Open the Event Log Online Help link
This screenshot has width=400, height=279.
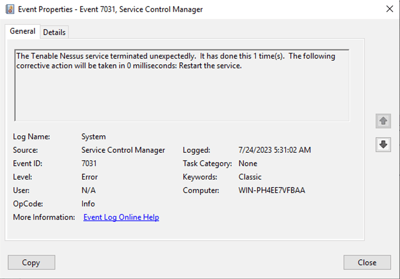tap(121, 217)
